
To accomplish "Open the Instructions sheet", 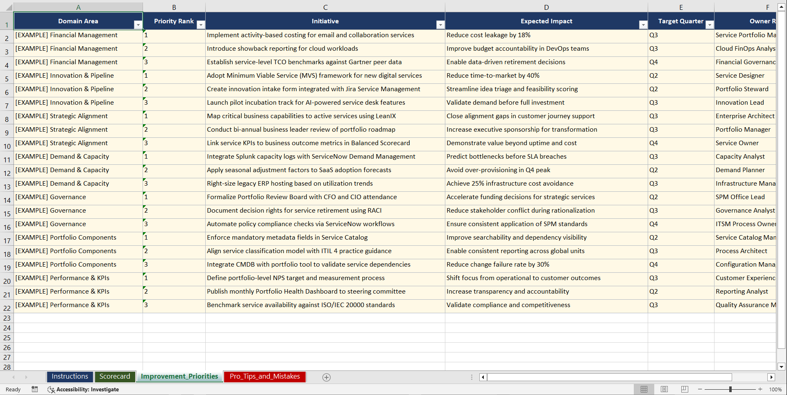I will tap(70, 376).
